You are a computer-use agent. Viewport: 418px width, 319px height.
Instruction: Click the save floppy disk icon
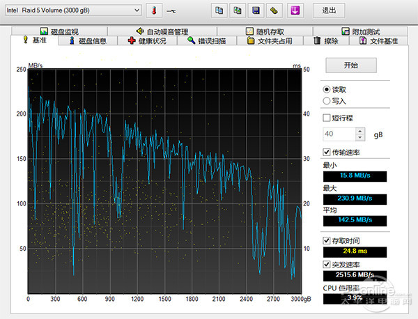tap(256, 10)
